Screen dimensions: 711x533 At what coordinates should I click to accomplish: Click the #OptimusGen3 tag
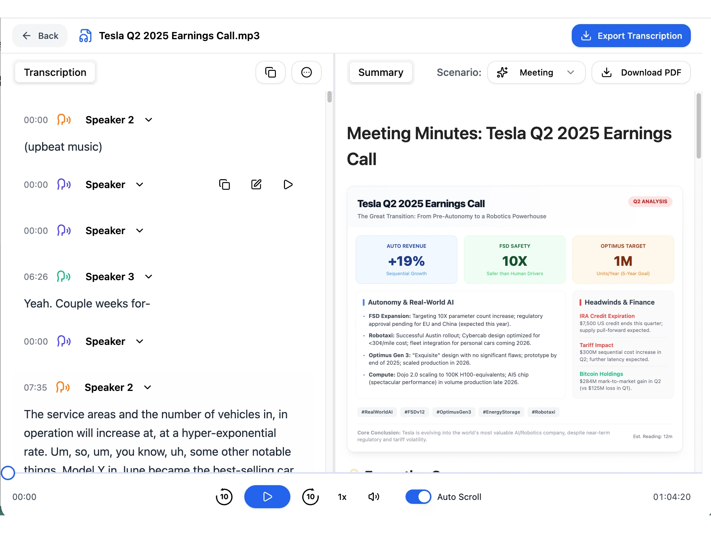click(454, 412)
